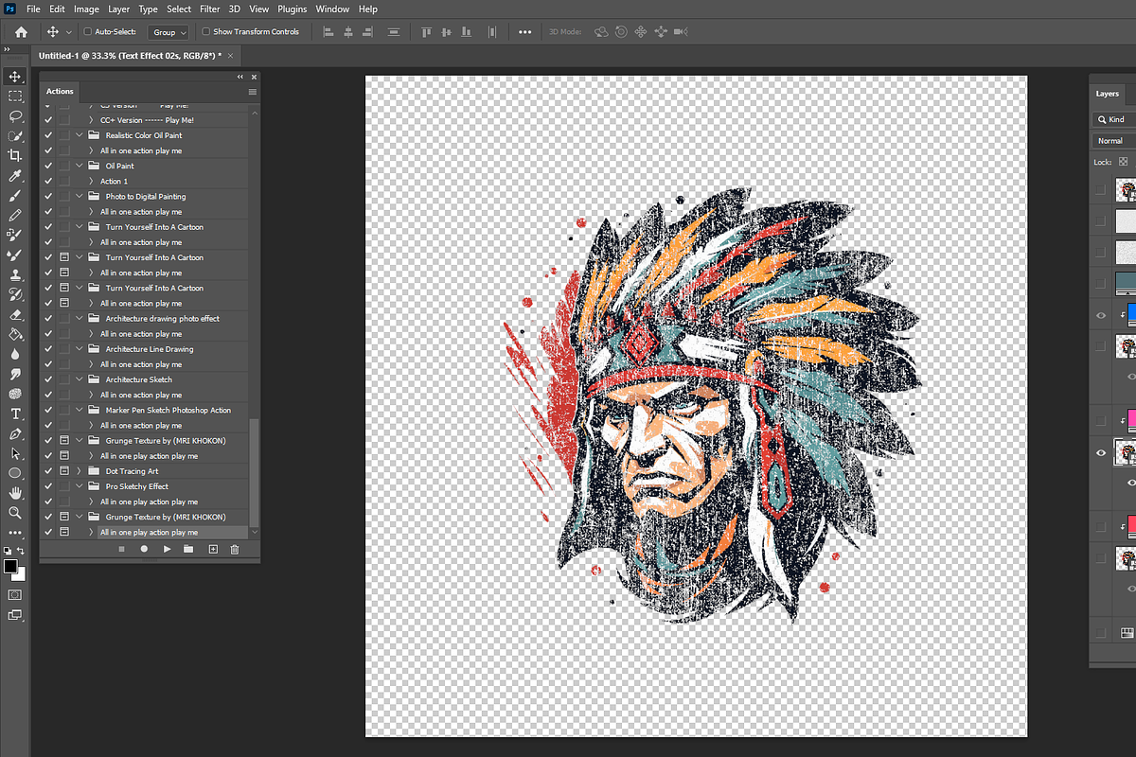This screenshot has width=1136, height=757.
Task: Open the Edit Toolbar three-dots icon
Action: [x=15, y=533]
